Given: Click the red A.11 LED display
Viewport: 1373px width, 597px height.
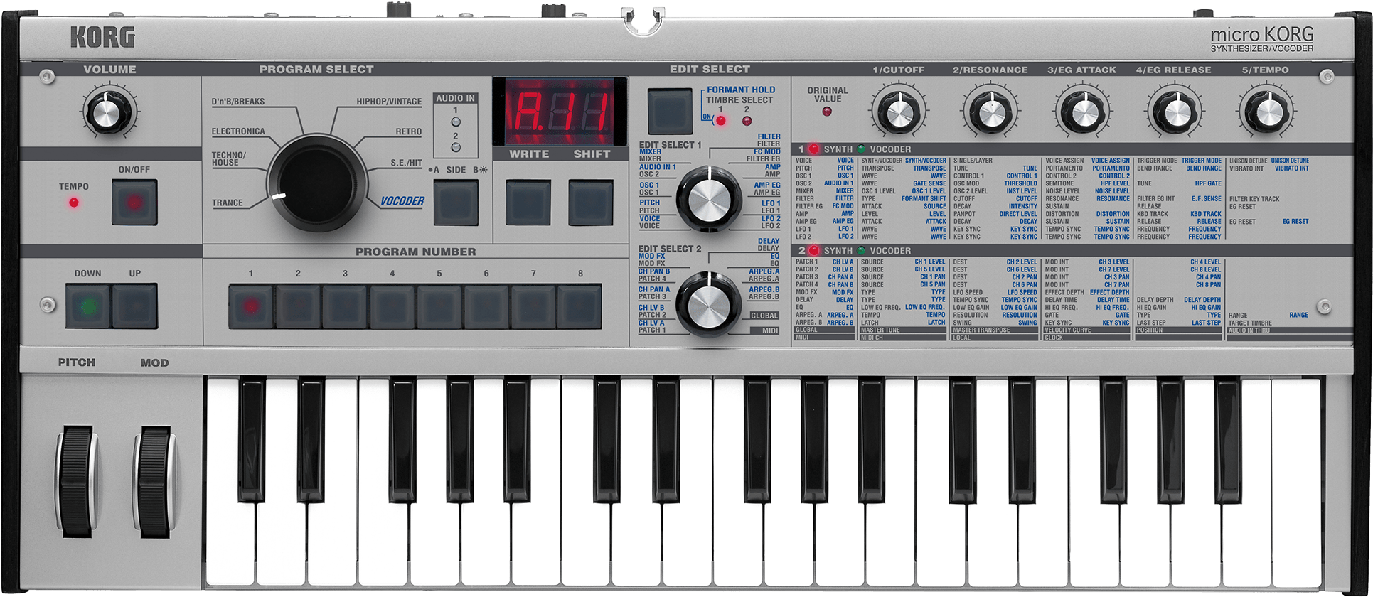Looking at the screenshot, I should tap(560, 112).
